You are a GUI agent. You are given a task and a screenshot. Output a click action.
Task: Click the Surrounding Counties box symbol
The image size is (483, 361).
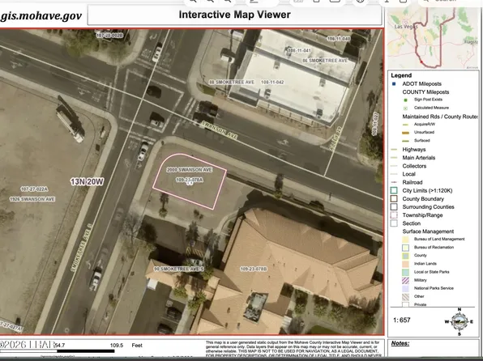pyautogui.click(x=394, y=207)
